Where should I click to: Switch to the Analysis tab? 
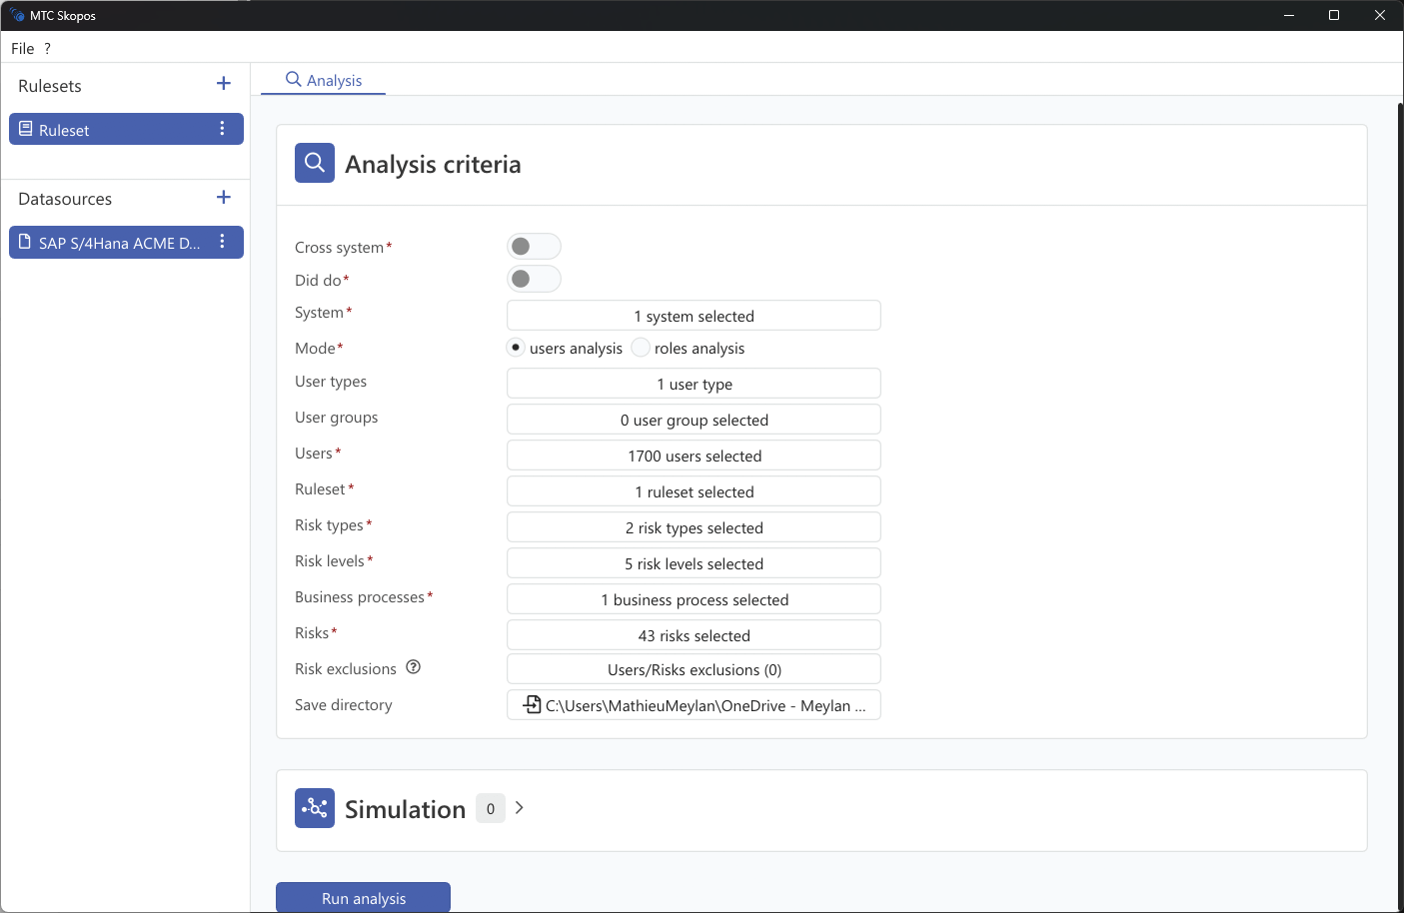coord(323,79)
